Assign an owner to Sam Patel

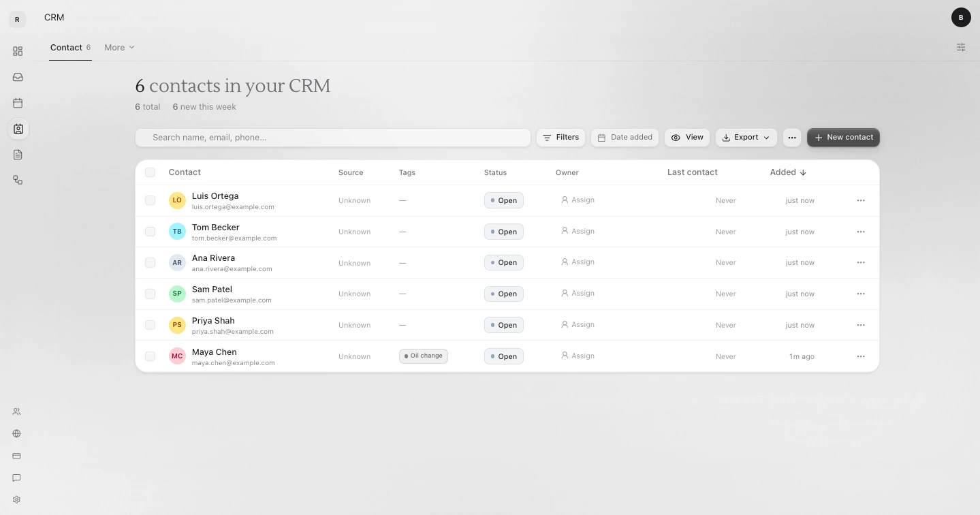pos(578,294)
